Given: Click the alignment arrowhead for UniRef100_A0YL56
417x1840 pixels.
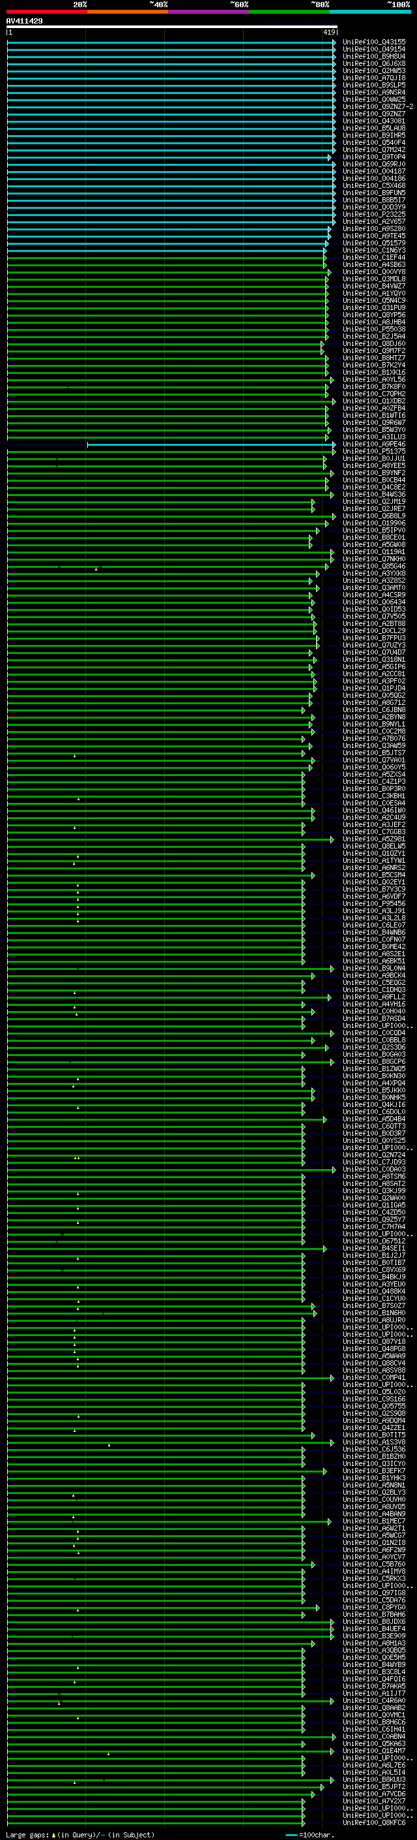Looking at the screenshot, I should pos(332,379).
